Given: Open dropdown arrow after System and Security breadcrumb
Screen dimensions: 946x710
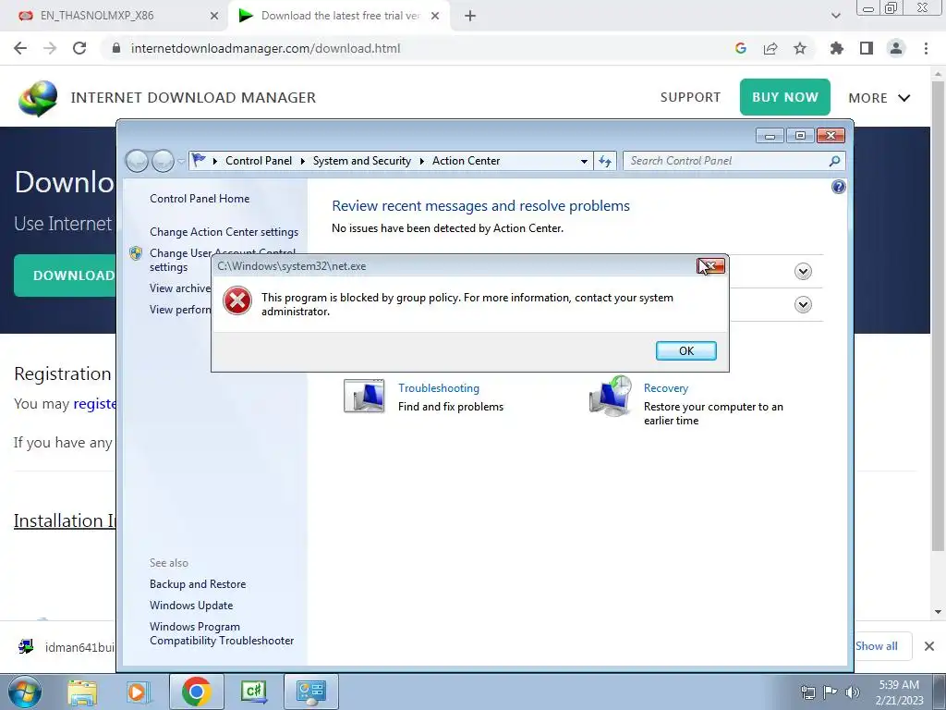Looking at the screenshot, I should point(421,161).
